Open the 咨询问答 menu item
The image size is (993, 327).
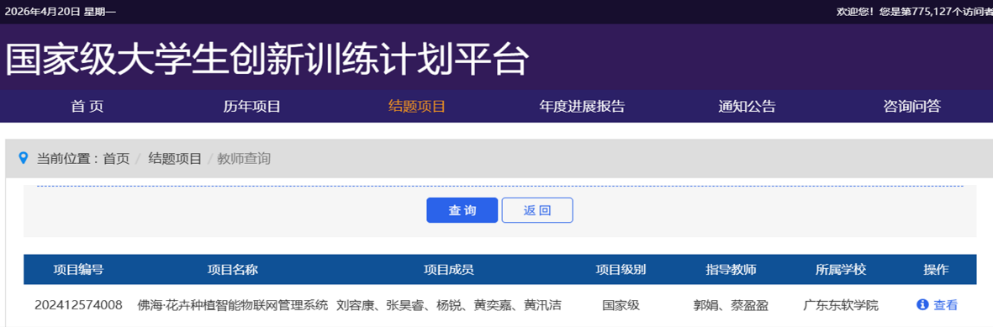pos(912,107)
